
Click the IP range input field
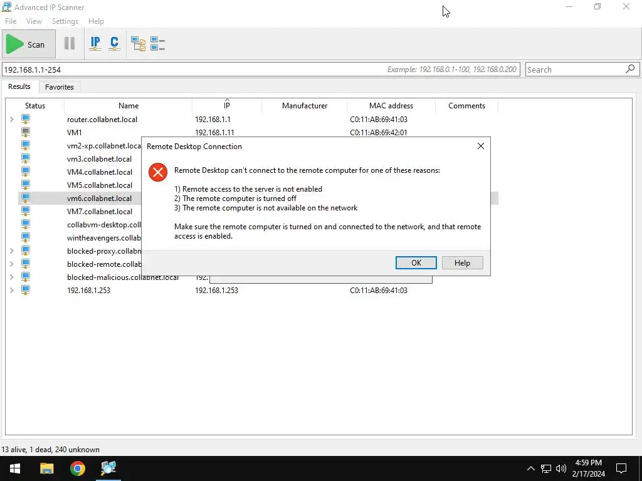click(x=261, y=70)
